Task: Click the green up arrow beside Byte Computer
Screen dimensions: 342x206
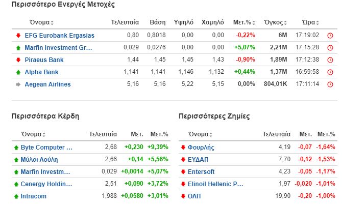Action: (16, 148)
